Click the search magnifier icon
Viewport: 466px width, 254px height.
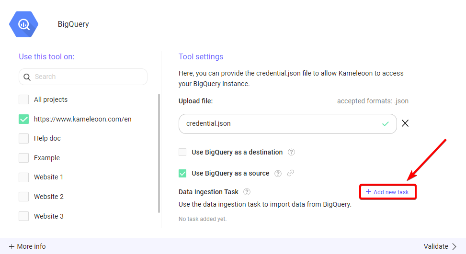coord(26,77)
